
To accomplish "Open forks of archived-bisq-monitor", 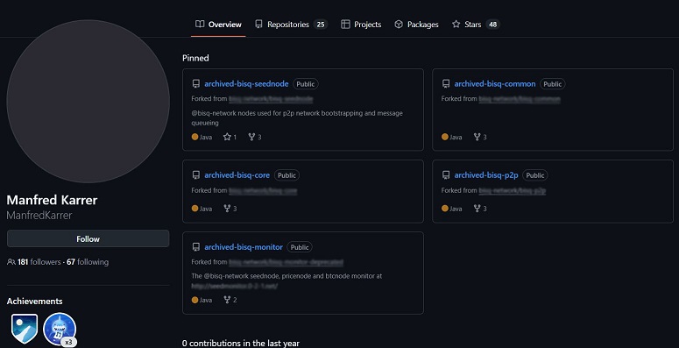I will pyautogui.click(x=230, y=300).
